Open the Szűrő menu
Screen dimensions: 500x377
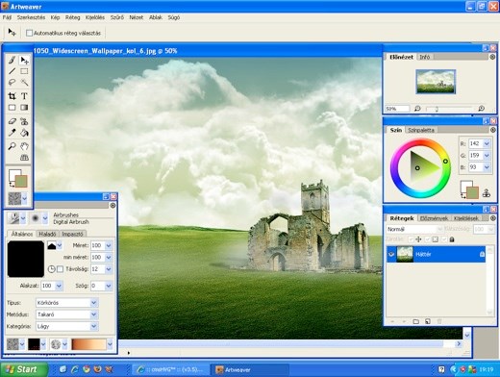pyautogui.click(x=117, y=17)
